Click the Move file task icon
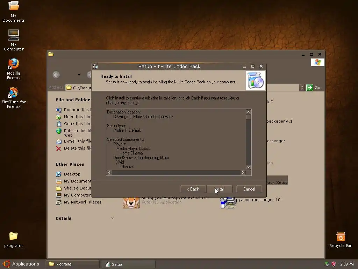 point(59,117)
